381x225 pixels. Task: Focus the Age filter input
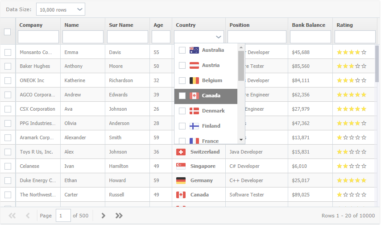point(161,37)
